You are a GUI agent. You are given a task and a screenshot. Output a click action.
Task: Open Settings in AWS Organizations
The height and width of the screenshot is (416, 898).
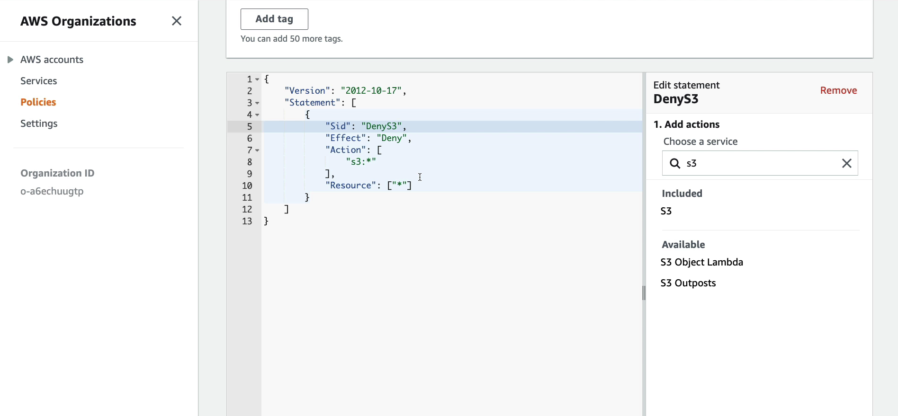tap(39, 124)
